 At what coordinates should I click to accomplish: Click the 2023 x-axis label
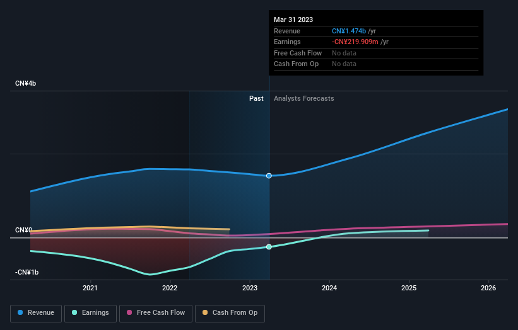(250, 288)
